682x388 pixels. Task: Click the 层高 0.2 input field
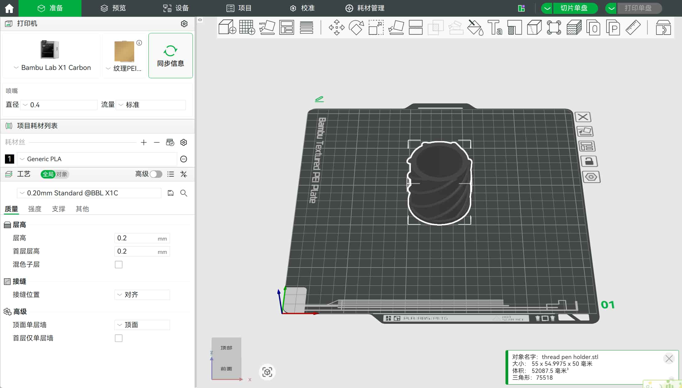[142, 238]
